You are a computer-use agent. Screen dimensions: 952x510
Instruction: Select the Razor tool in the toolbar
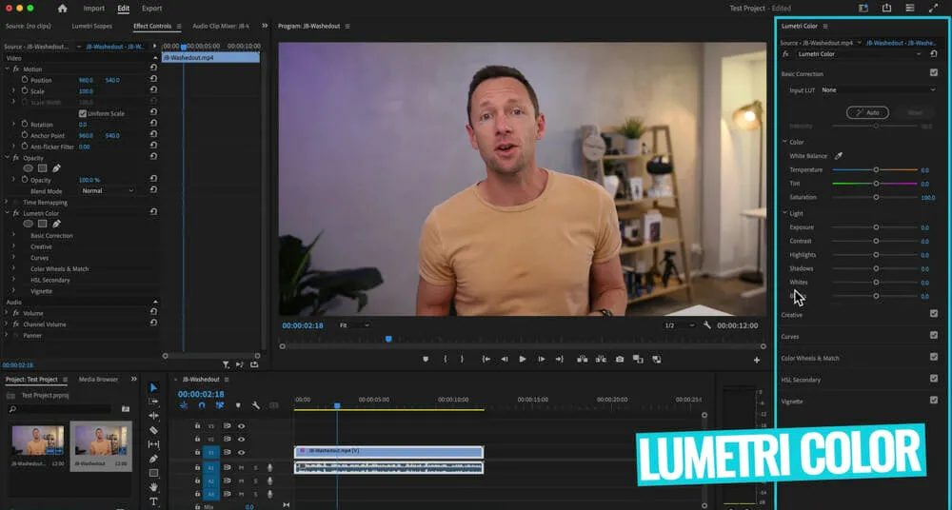point(154,430)
